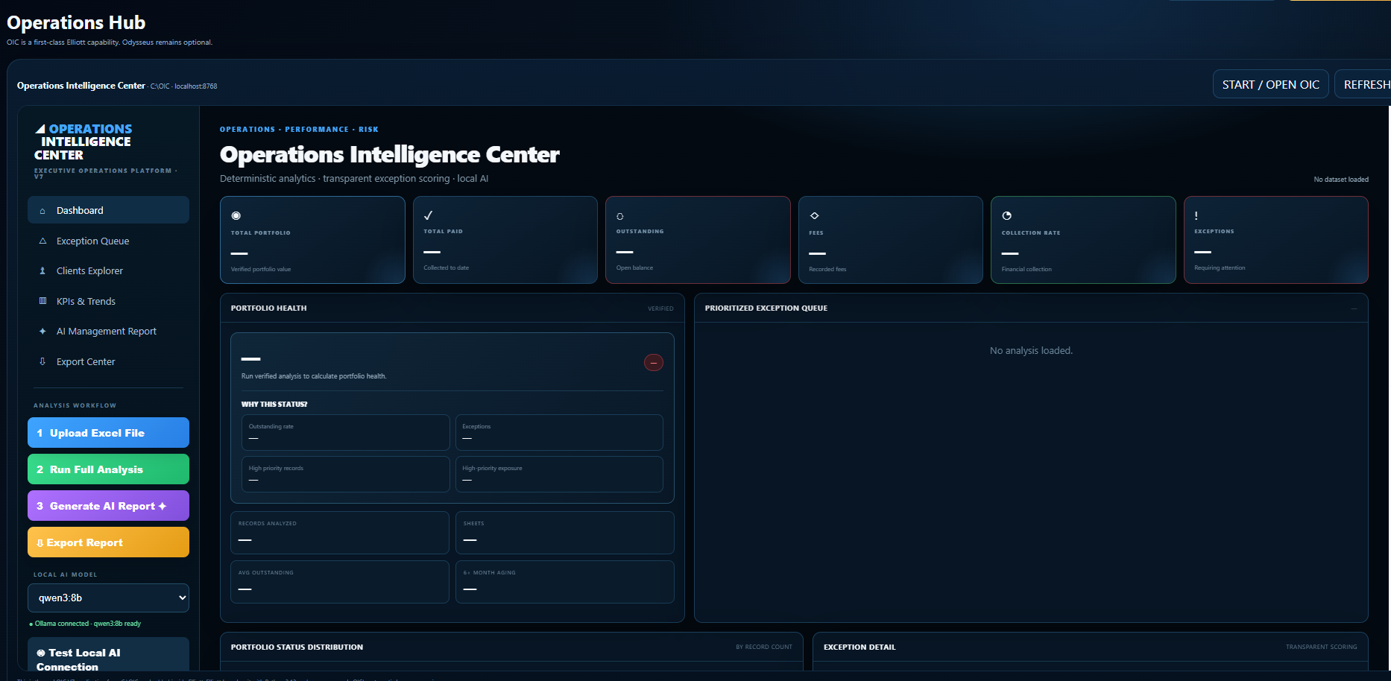Open the Dashboard menu item
The height and width of the screenshot is (681, 1391).
(108, 210)
